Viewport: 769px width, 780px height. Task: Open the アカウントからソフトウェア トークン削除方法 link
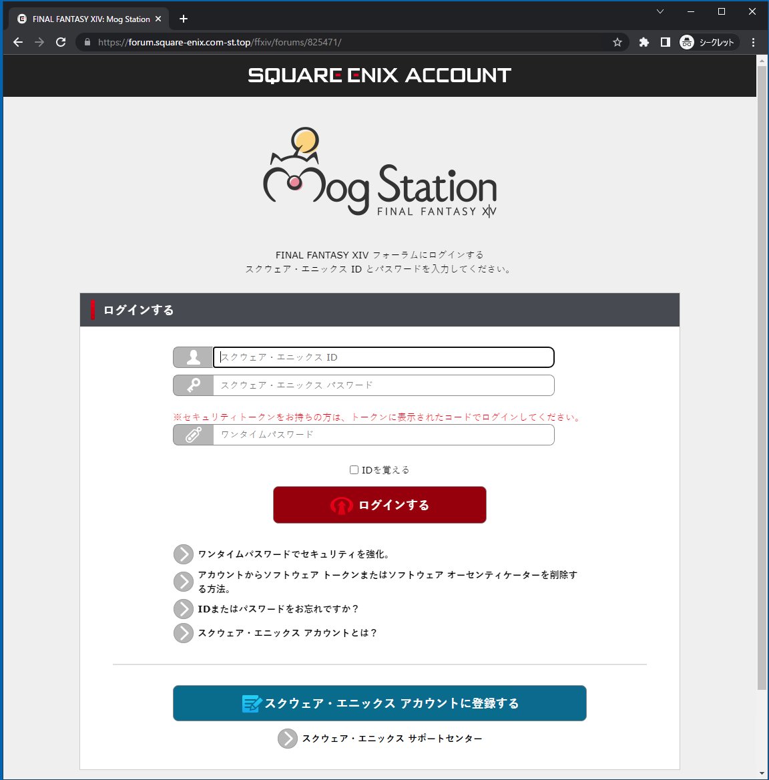[x=388, y=582]
